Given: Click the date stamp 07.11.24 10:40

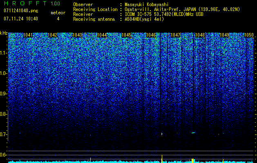Looking at the screenshot, I should tap(21, 19).
